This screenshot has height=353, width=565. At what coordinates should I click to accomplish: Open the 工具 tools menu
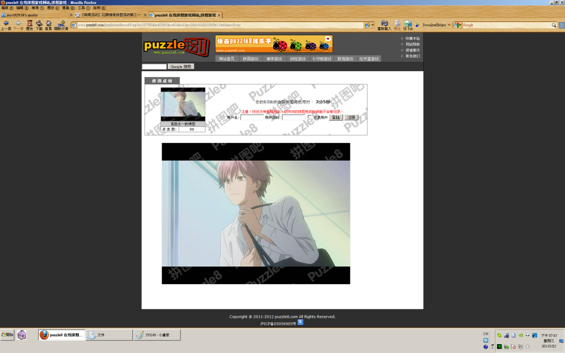[x=84, y=8]
